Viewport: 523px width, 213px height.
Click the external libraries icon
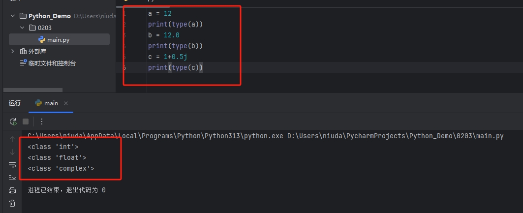click(x=23, y=52)
